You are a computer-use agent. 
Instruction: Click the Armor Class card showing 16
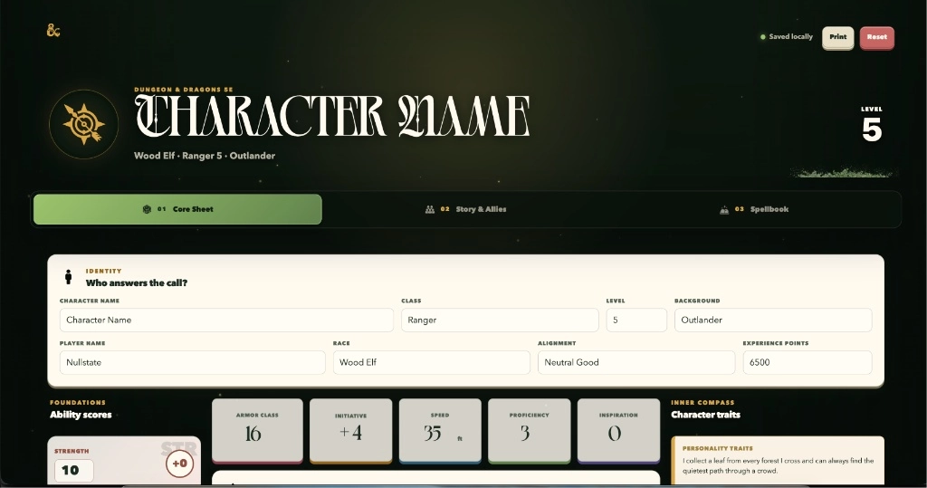pos(257,430)
